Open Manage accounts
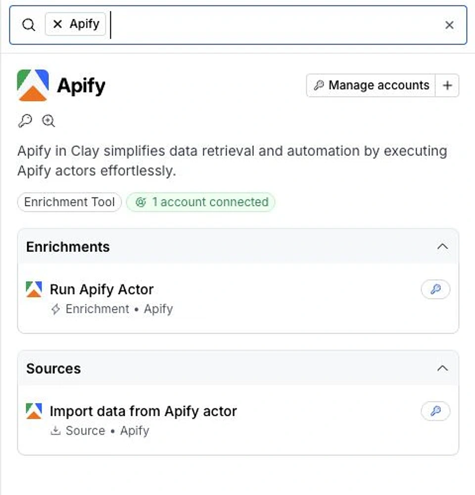 [371, 85]
